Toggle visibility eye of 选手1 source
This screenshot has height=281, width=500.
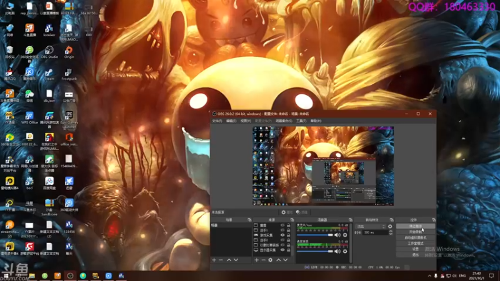(x=282, y=230)
